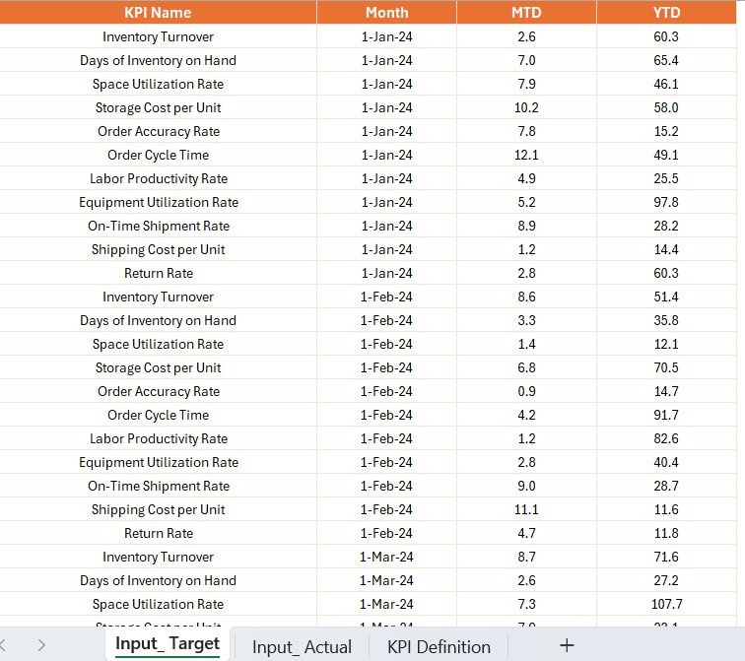This screenshot has width=745, height=661.
Task: Select Inventory Turnover cell for 1-Feb-24
Action: (158, 297)
